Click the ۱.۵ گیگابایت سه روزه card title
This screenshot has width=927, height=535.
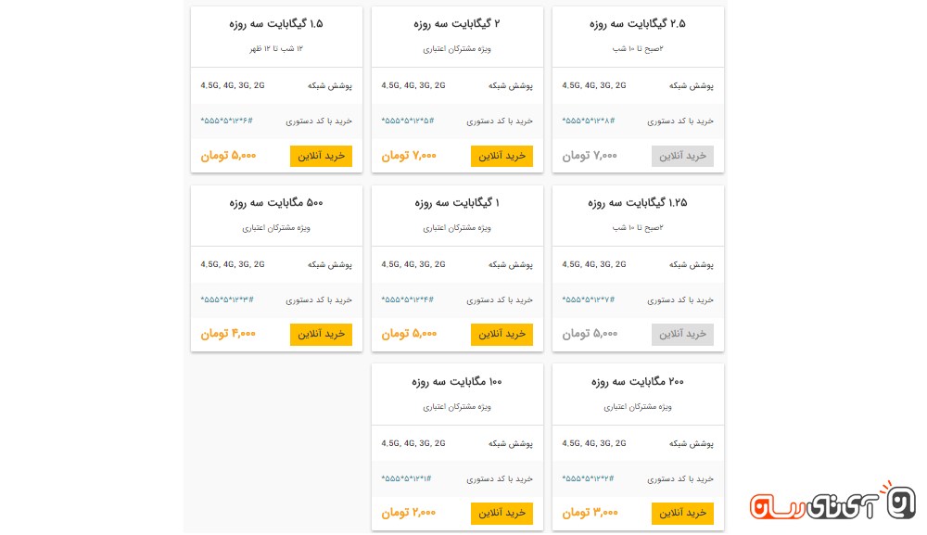click(x=276, y=24)
